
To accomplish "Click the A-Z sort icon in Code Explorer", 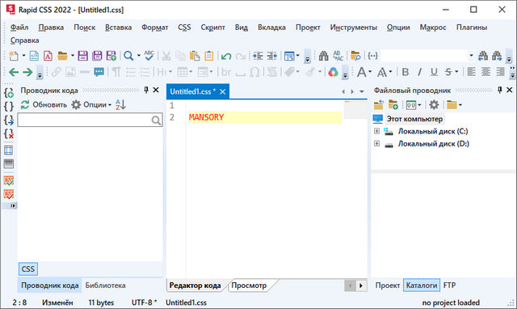I will point(120,104).
